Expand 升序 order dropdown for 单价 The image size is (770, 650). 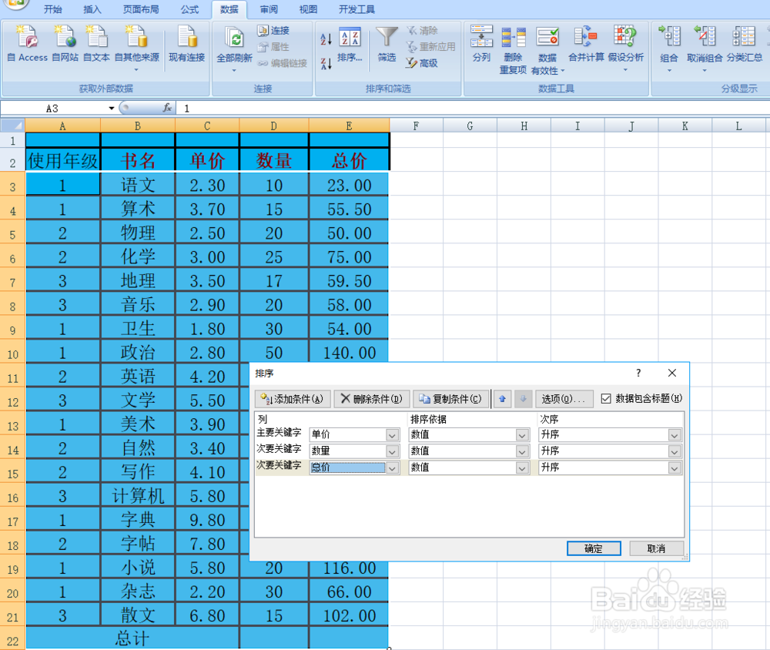pyautogui.click(x=675, y=435)
